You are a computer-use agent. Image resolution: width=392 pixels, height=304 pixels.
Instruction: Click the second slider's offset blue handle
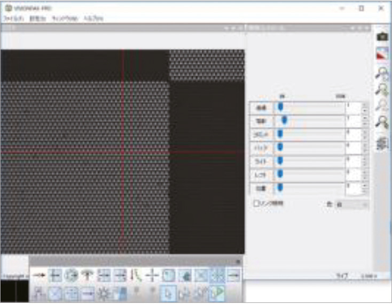[285, 120]
